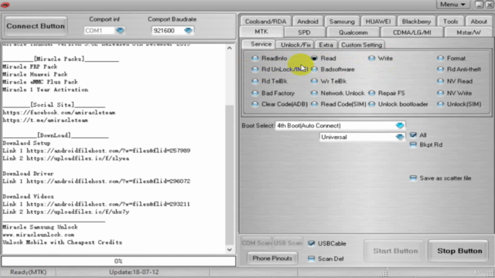Click the red Miracle logo icon
Screen dimensions: 495x278
5,5
